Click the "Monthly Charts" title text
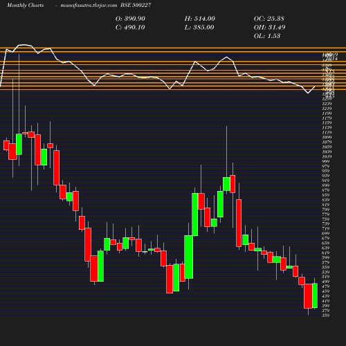This screenshot has width=346, height=346. tap(26, 5)
